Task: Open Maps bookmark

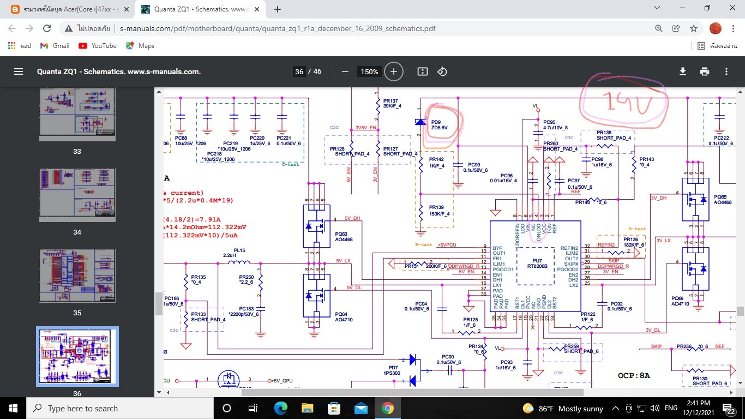Action: pyautogui.click(x=140, y=46)
